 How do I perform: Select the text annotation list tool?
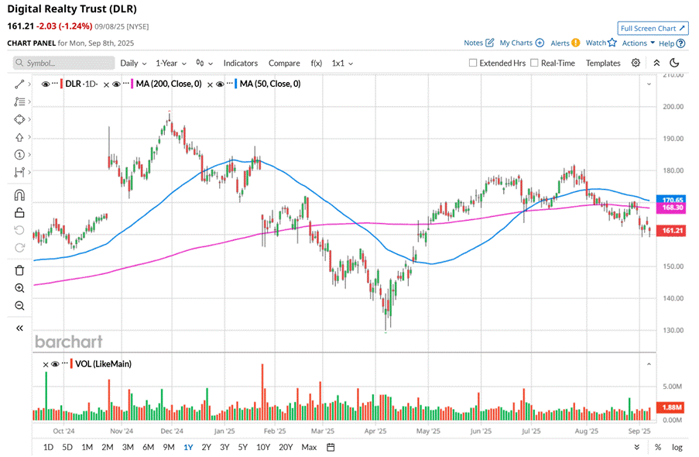click(19, 101)
